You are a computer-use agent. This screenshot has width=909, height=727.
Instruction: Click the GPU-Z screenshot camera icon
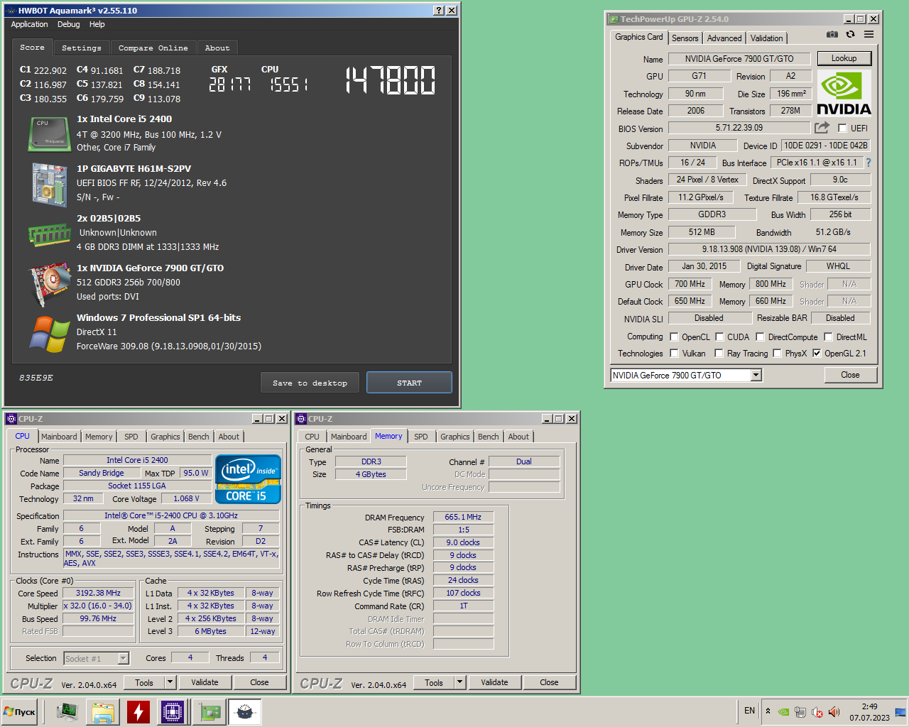point(832,34)
